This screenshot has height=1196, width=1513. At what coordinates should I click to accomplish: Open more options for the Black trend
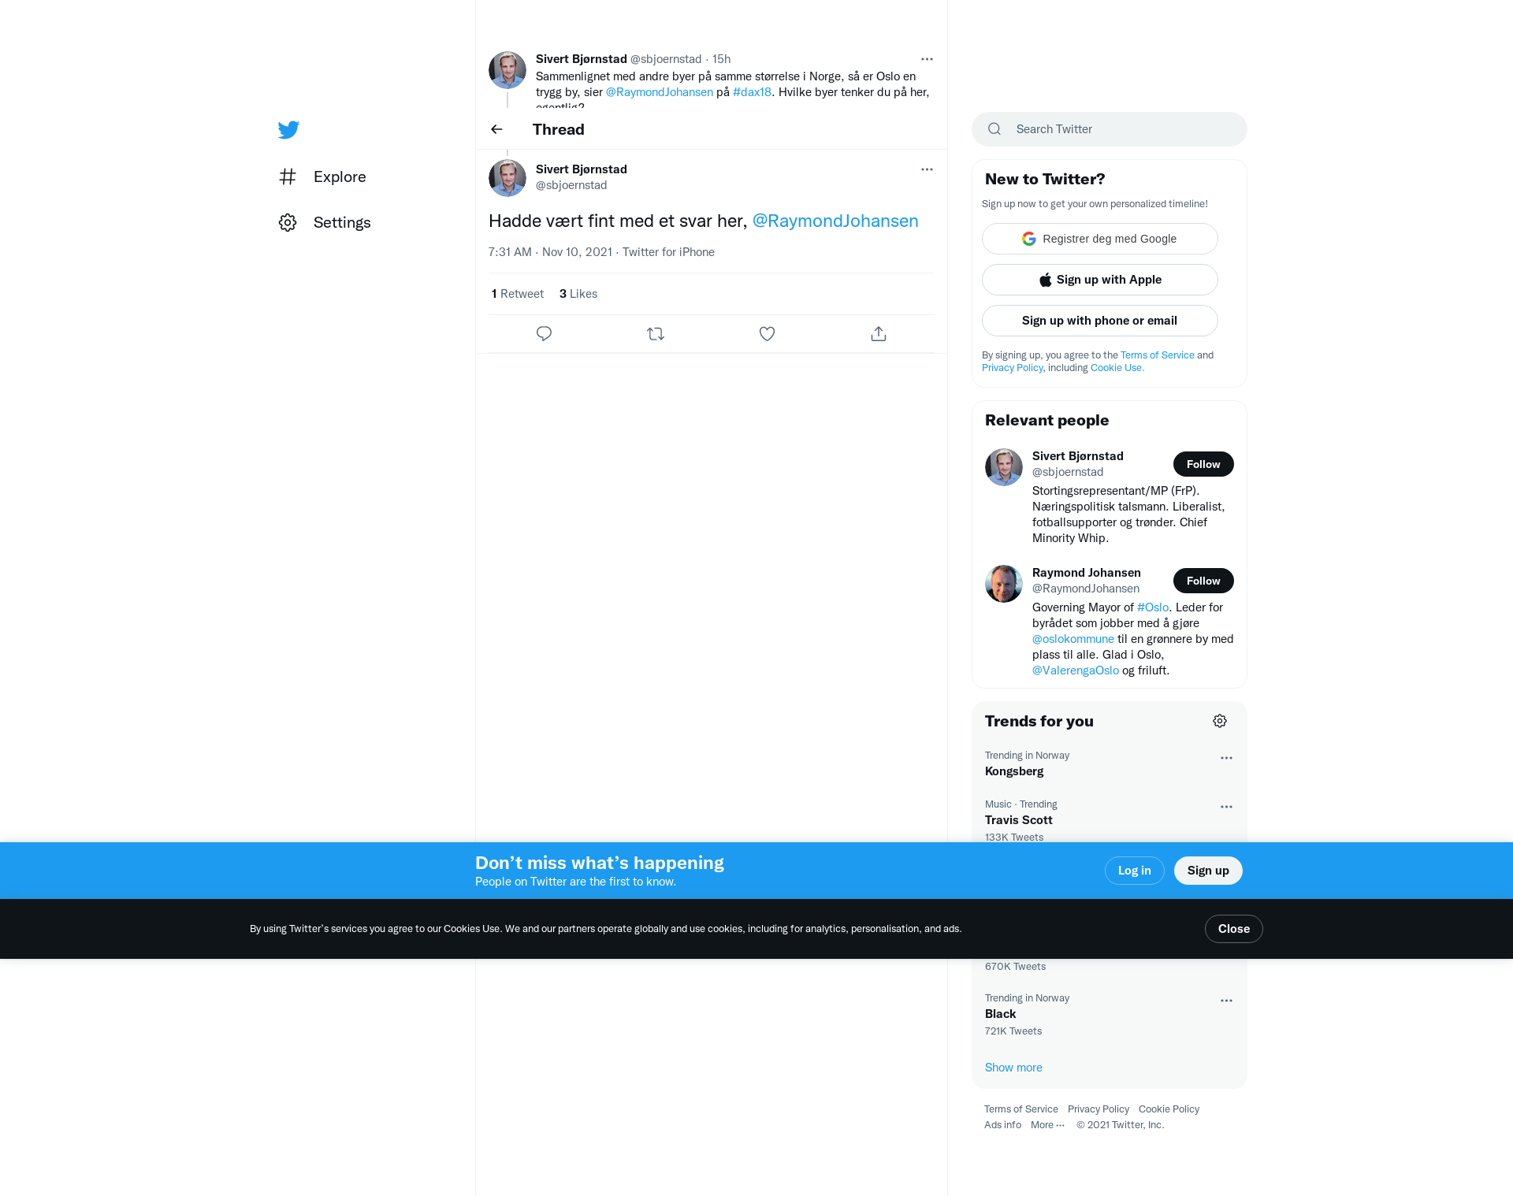point(1226,1001)
